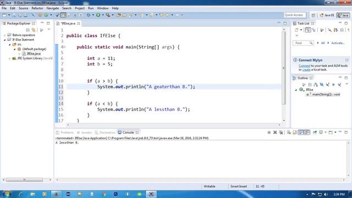Screen dimensions: 352x198
Task: Collapse the If-Else Statment project
Action: pos(5,40)
